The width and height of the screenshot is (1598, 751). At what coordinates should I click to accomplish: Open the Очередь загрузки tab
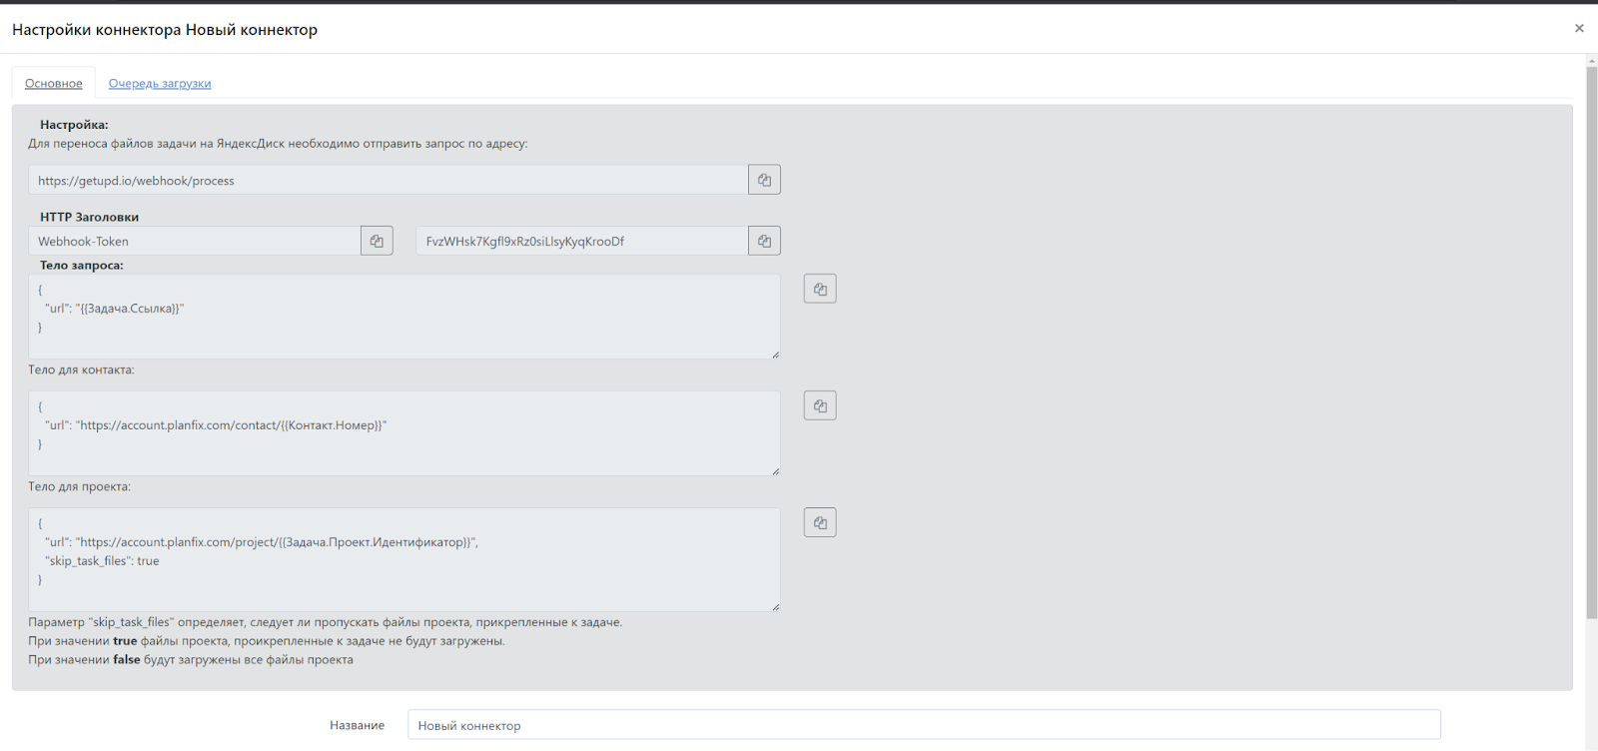click(160, 83)
